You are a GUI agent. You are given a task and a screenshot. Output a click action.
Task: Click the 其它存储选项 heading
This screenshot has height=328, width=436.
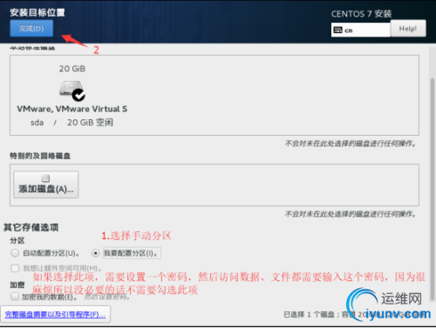click(x=31, y=227)
